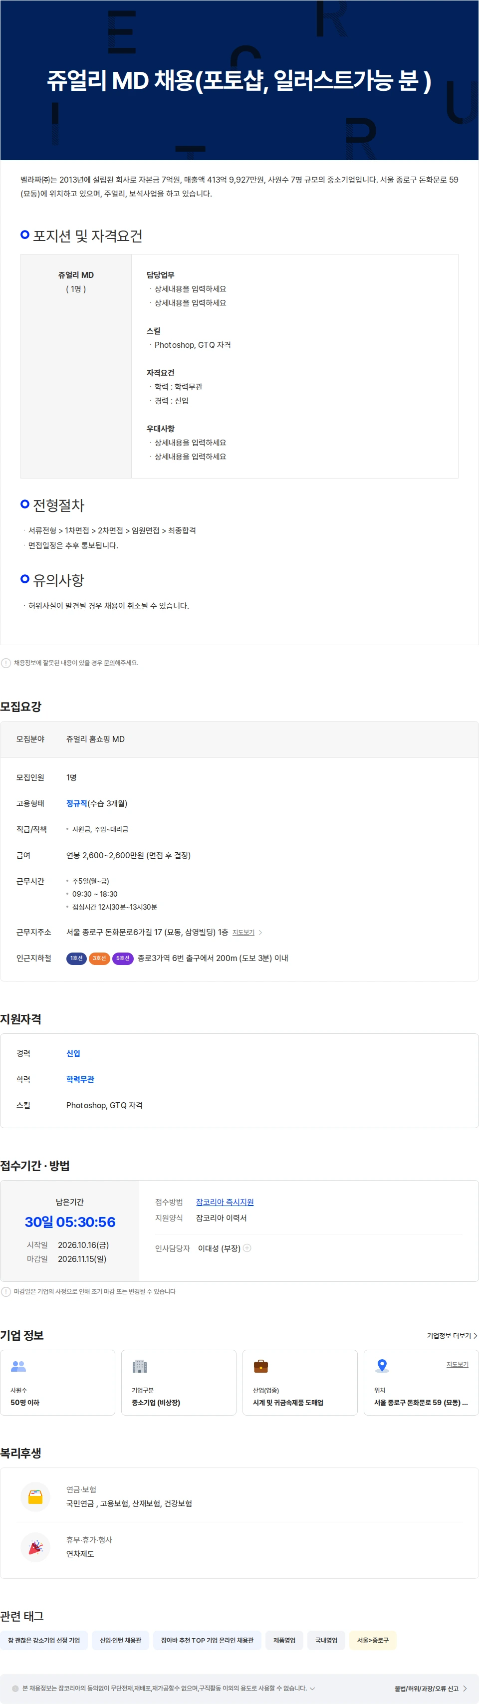Click the info icon beside 마감일은 기업의 사정으로

point(6,1292)
